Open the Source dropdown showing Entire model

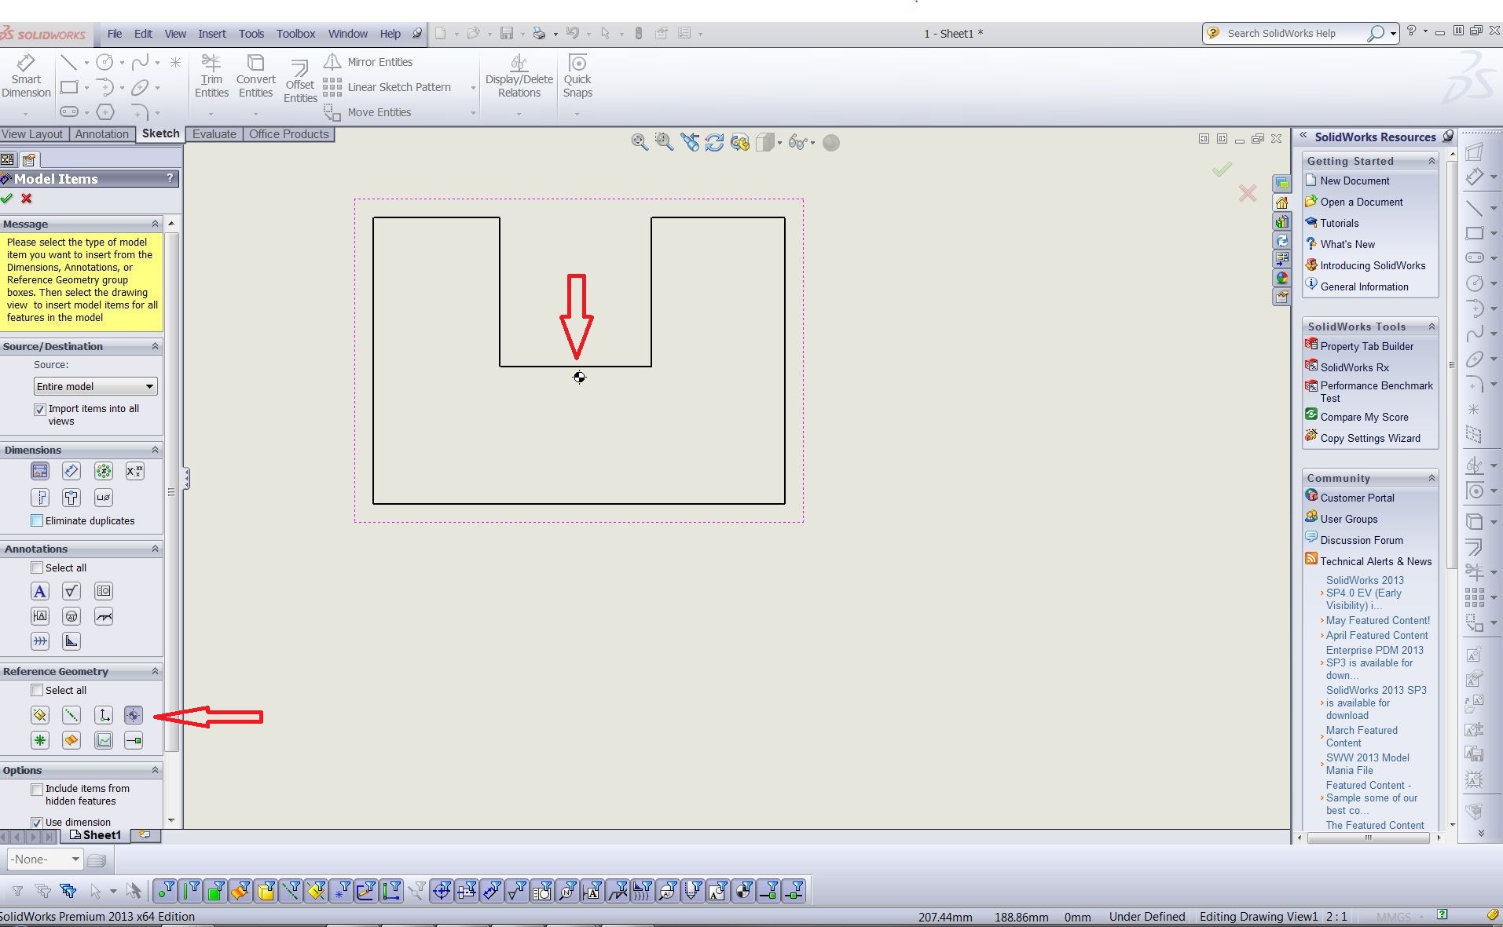pyautogui.click(x=95, y=386)
